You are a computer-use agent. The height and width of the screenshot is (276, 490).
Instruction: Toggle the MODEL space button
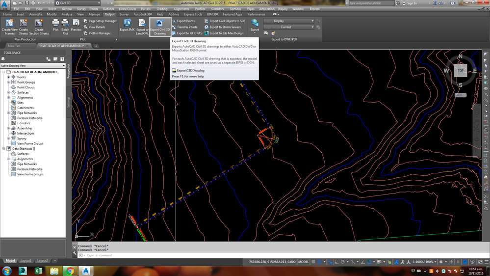[304, 262]
